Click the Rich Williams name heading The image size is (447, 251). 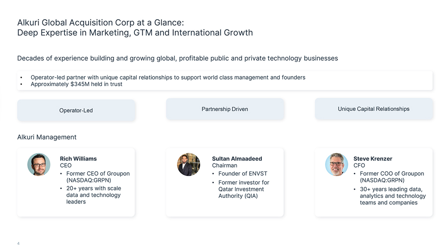(x=78, y=159)
